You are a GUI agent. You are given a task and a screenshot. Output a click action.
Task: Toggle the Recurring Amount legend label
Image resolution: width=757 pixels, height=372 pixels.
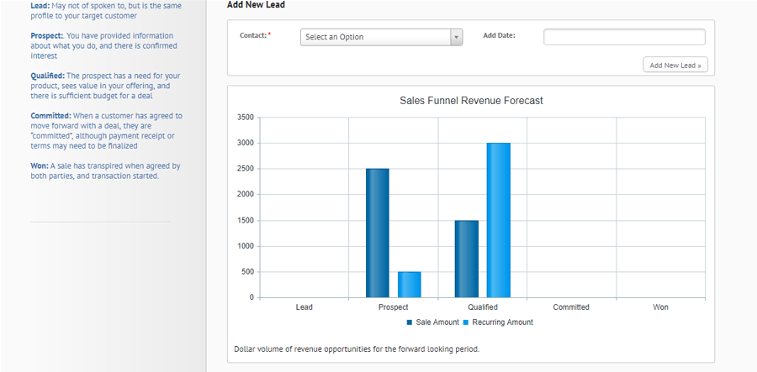tap(502, 322)
